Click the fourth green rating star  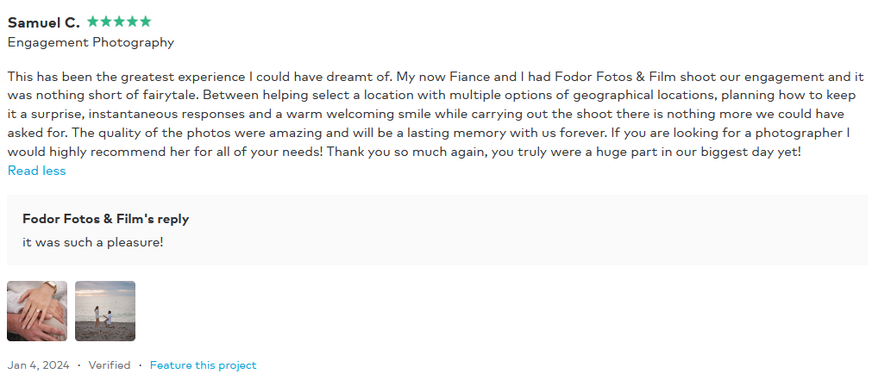click(132, 22)
